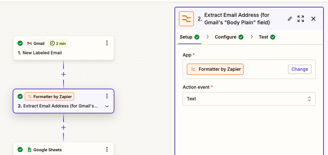Image resolution: width=328 pixels, height=155 pixels.
Task: Rename the step using the pencil icon
Action: [x=290, y=19]
